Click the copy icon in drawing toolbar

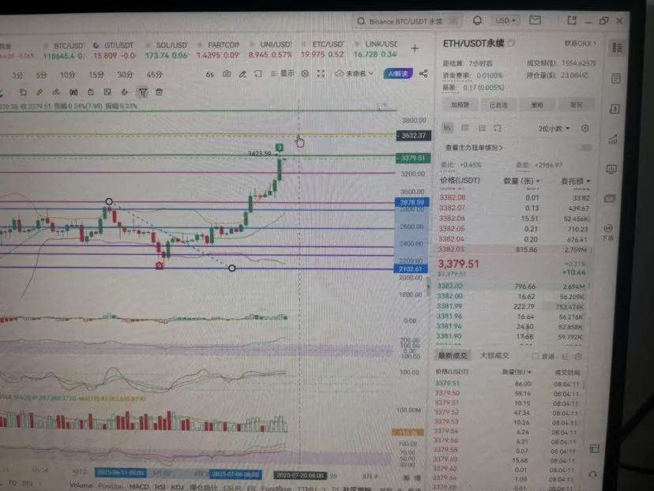coord(23,92)
